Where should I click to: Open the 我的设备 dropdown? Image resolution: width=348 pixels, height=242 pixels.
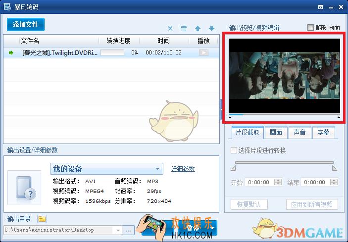(106, 169)
